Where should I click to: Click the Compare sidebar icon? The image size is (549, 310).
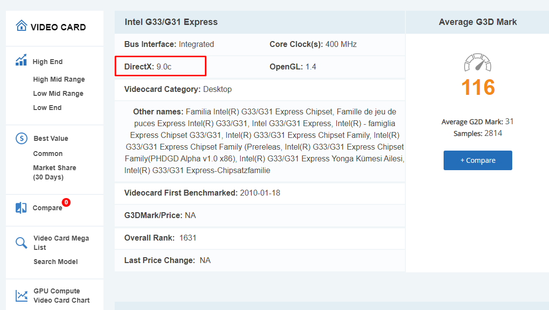21,208
